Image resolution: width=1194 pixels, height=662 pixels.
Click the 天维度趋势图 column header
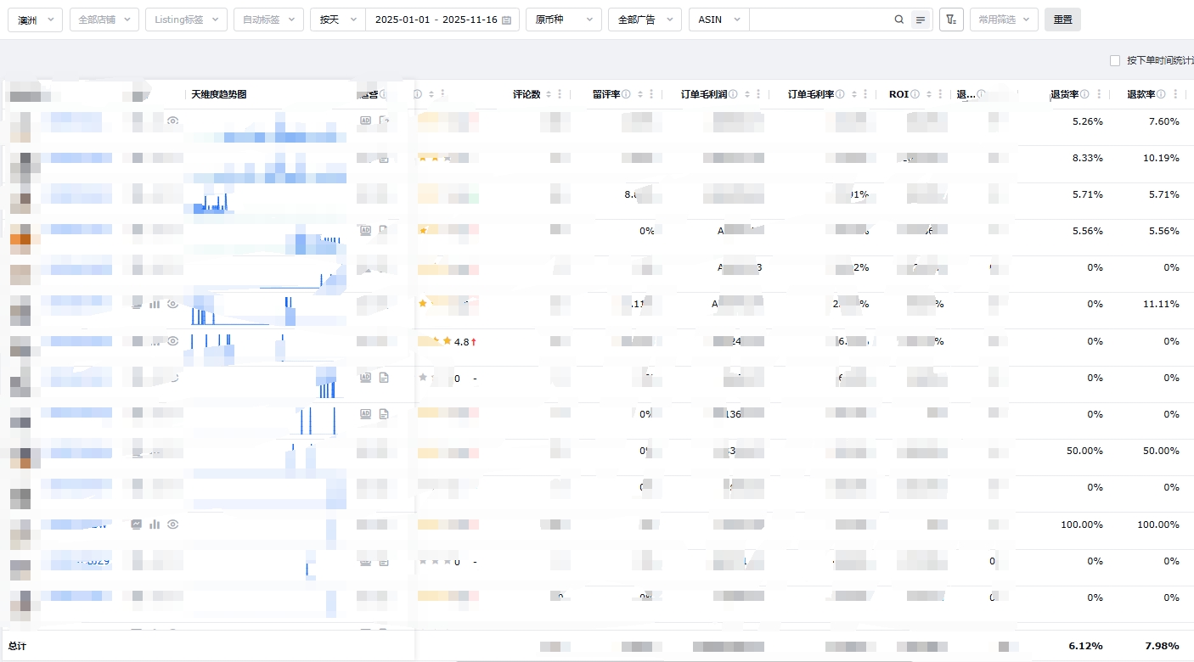pos(219,94)
